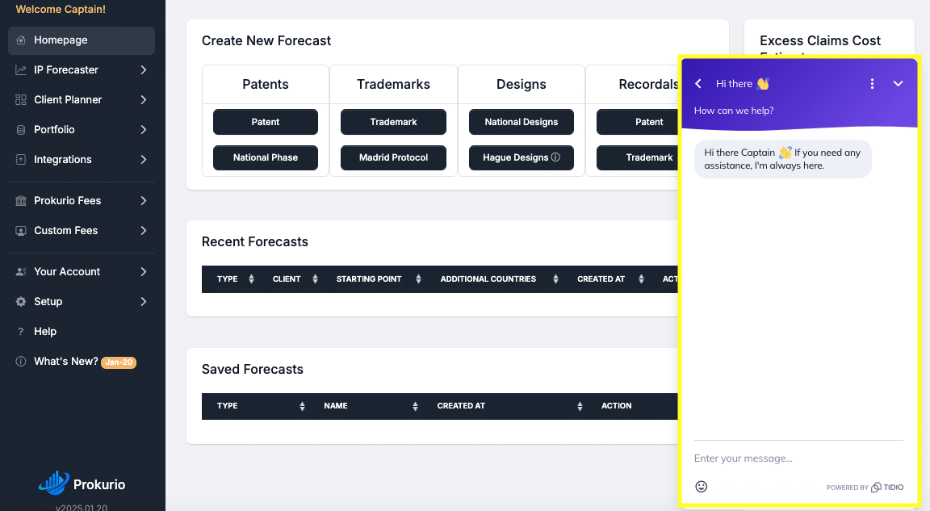
Task: Expand the Your Account submenu chevron
Action: click(144, 271)
